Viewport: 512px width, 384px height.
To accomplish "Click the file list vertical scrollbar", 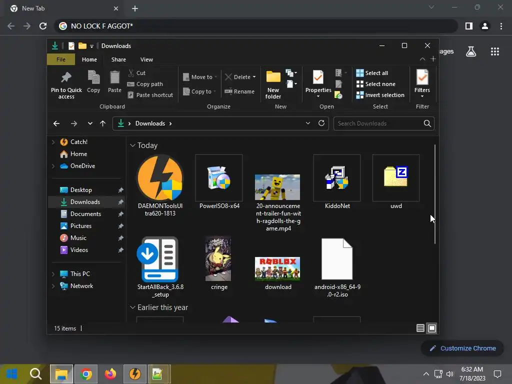I will [435, 194].
